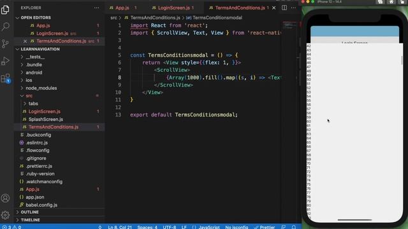Open the Manage gear icon
This screenshot has width=408, height=229.
pyautogui.click(x=5, y=215)
